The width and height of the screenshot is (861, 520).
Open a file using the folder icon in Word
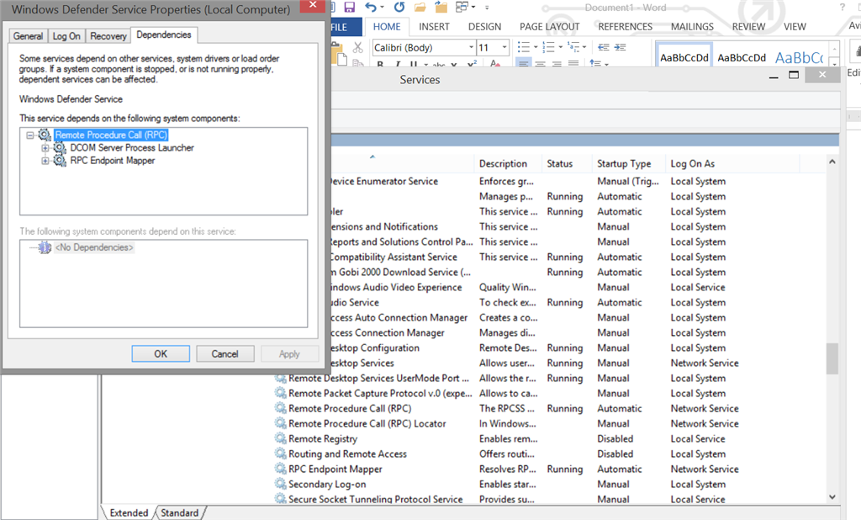point(420,7)
